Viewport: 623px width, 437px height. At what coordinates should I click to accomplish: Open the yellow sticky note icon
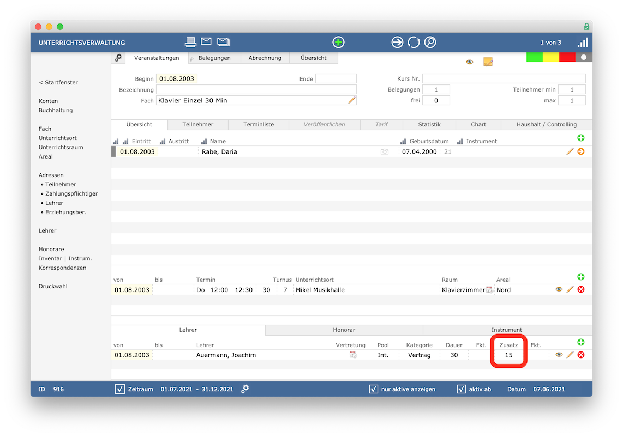(x=488, y=62)
